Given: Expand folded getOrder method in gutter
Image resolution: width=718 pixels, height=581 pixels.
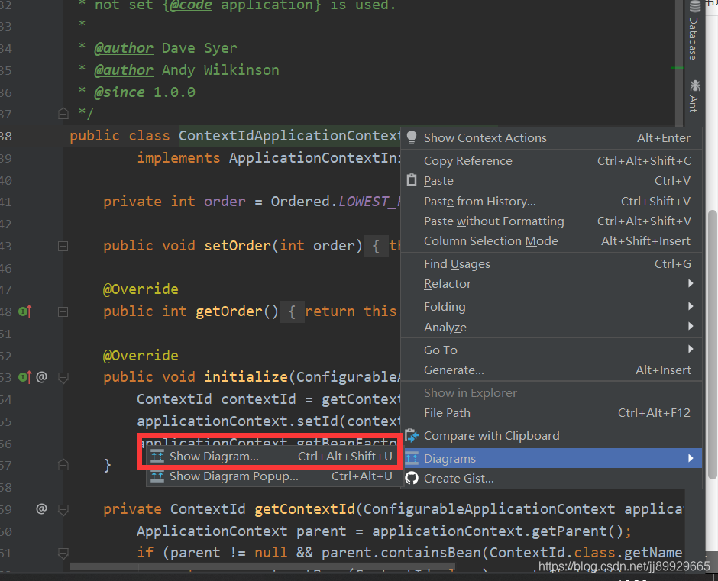Looking at the screenshot, I should [x=63, y=311].
